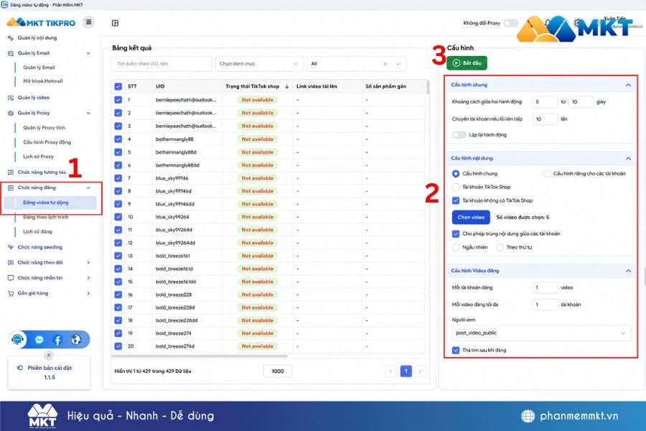Go to page 1 in pagination
Screen dimensions: 646x431
point(406,371)
